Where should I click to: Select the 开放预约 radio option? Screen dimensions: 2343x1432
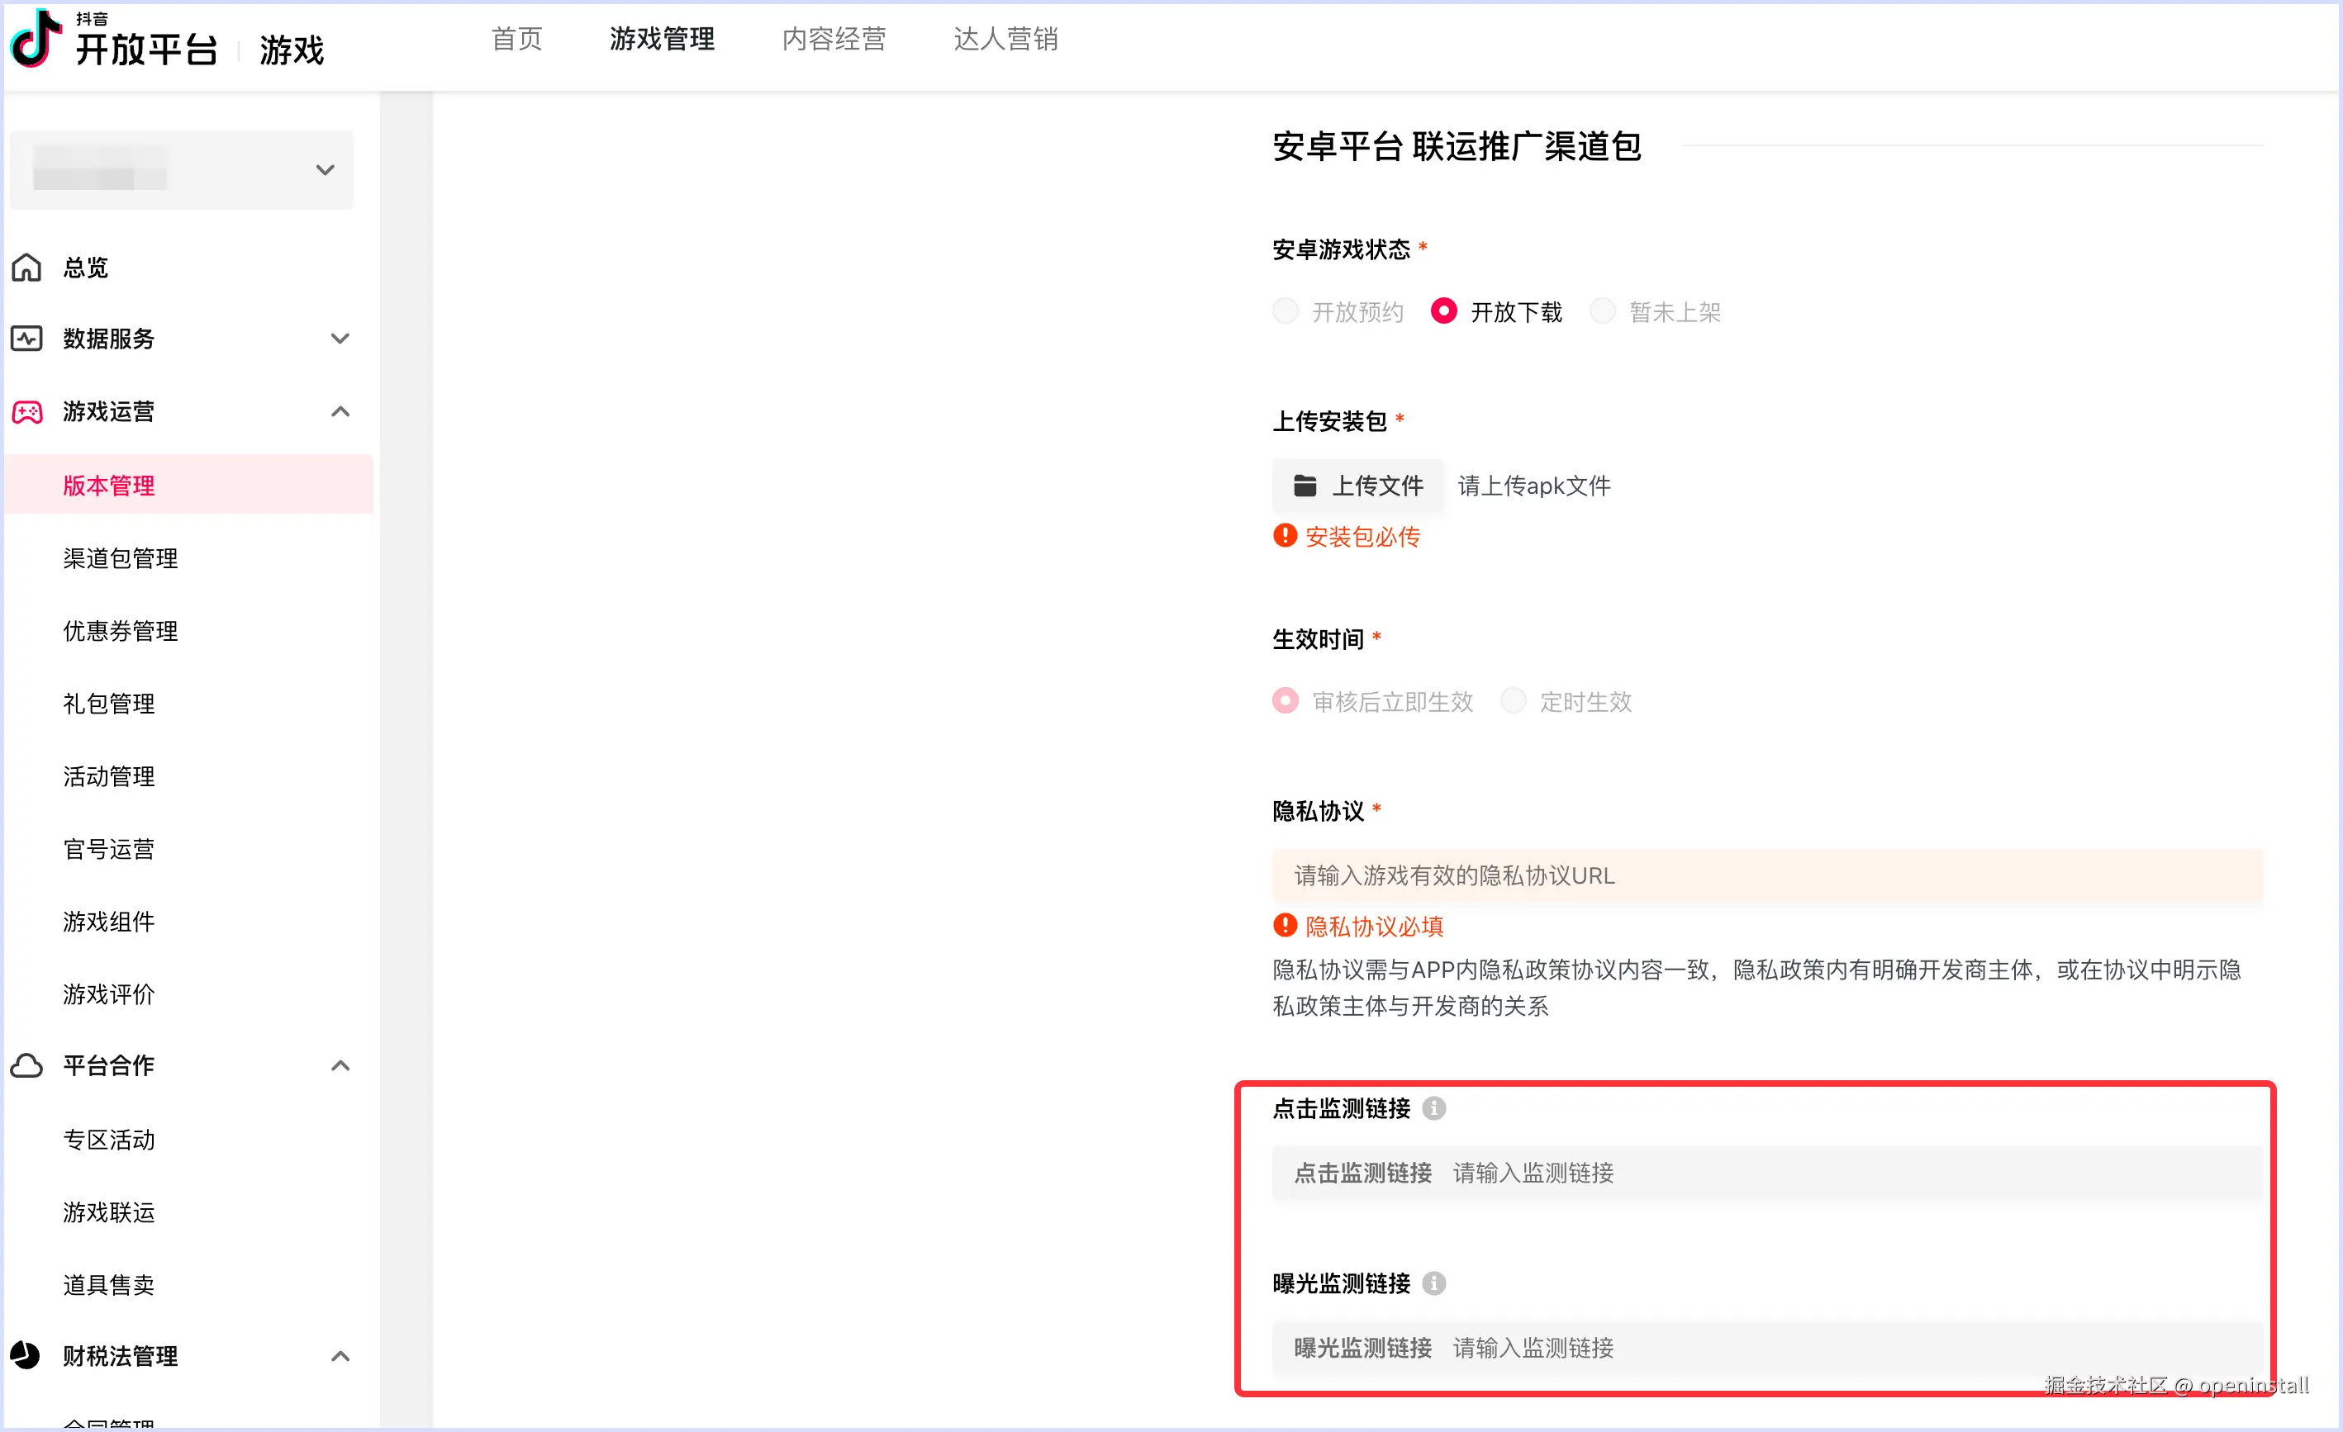pos(1285,311)
